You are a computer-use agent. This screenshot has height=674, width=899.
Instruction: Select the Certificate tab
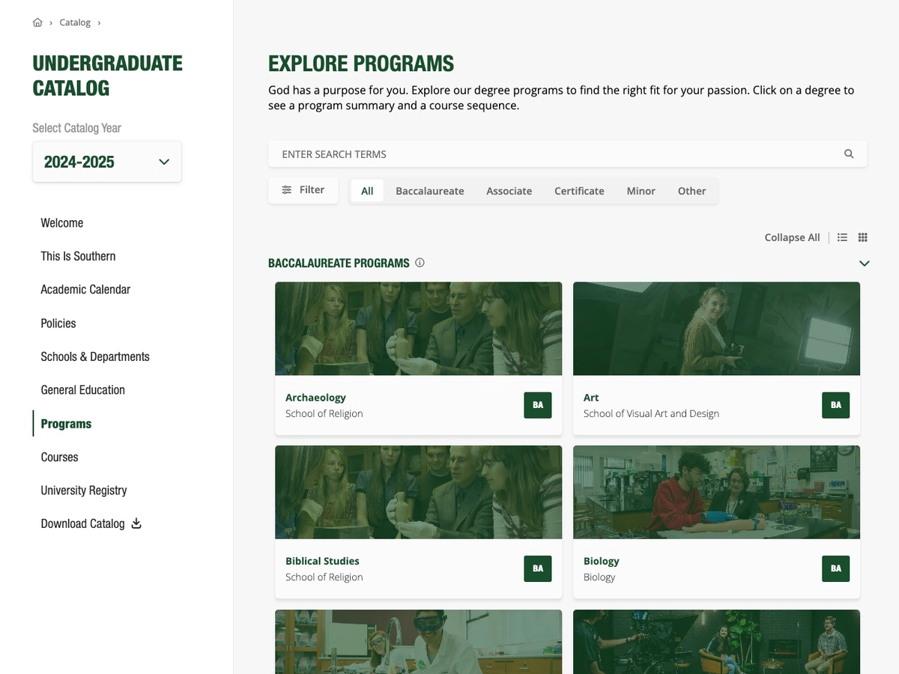click(x=579, y=191)
